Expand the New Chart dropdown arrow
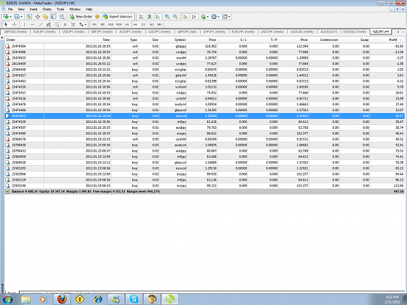This screenshot has height=305, width=407. [10, 17]
